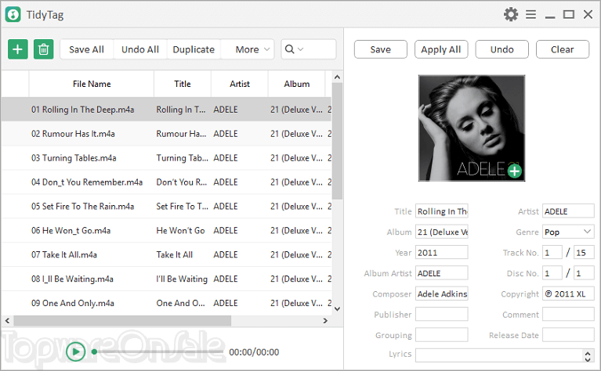Viewport: 601px width, 371px height.
Task: Select 01 Rolling In The Deep.m4a row
Action: coord(166,110)
